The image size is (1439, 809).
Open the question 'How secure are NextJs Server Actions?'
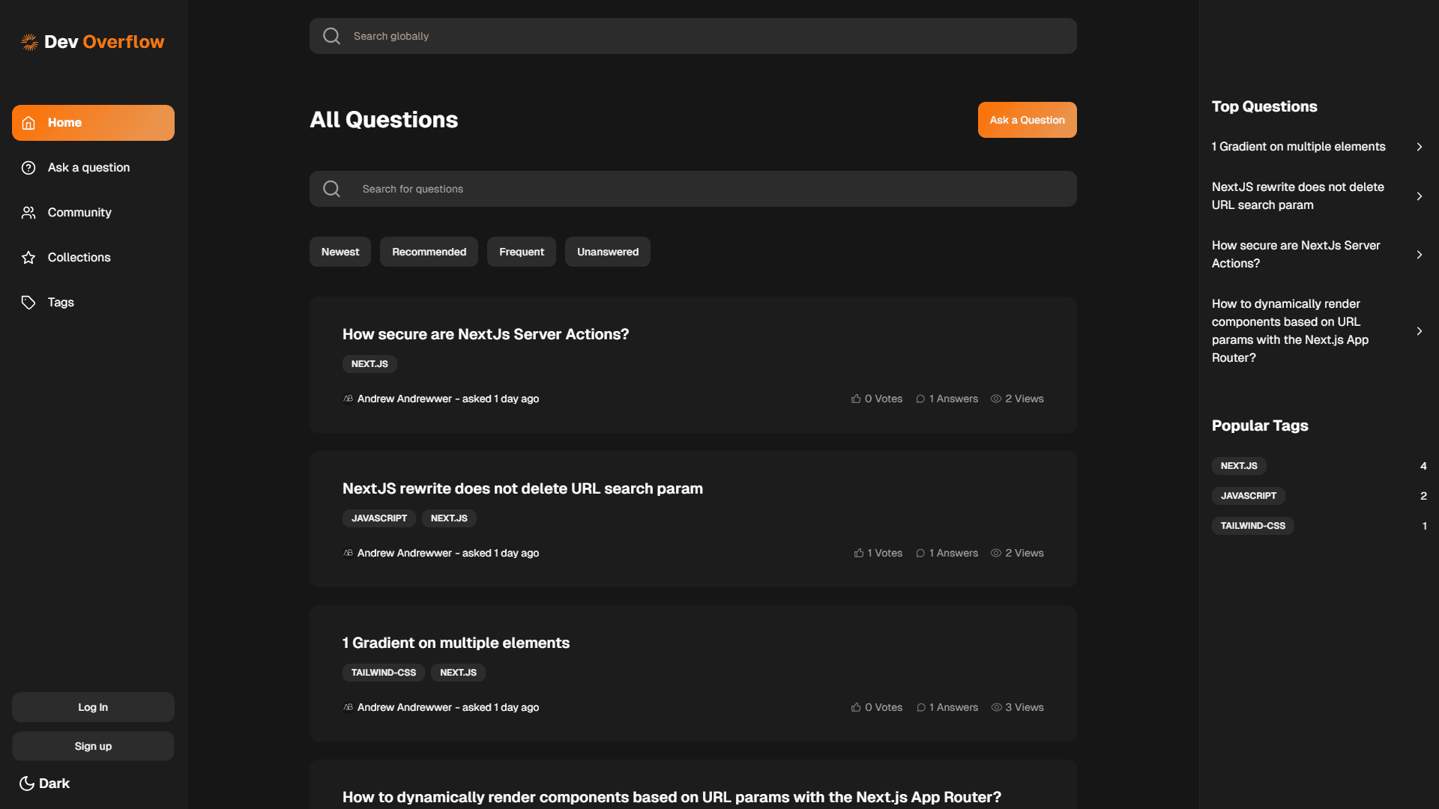click(x=485, y=334)
